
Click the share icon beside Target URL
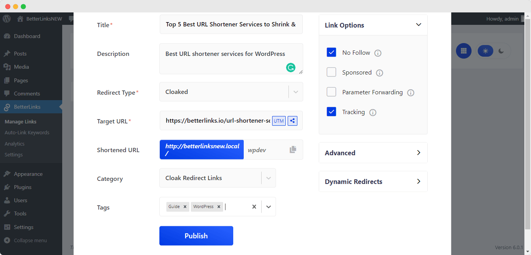pyautogui.click(x=293, y=121)
